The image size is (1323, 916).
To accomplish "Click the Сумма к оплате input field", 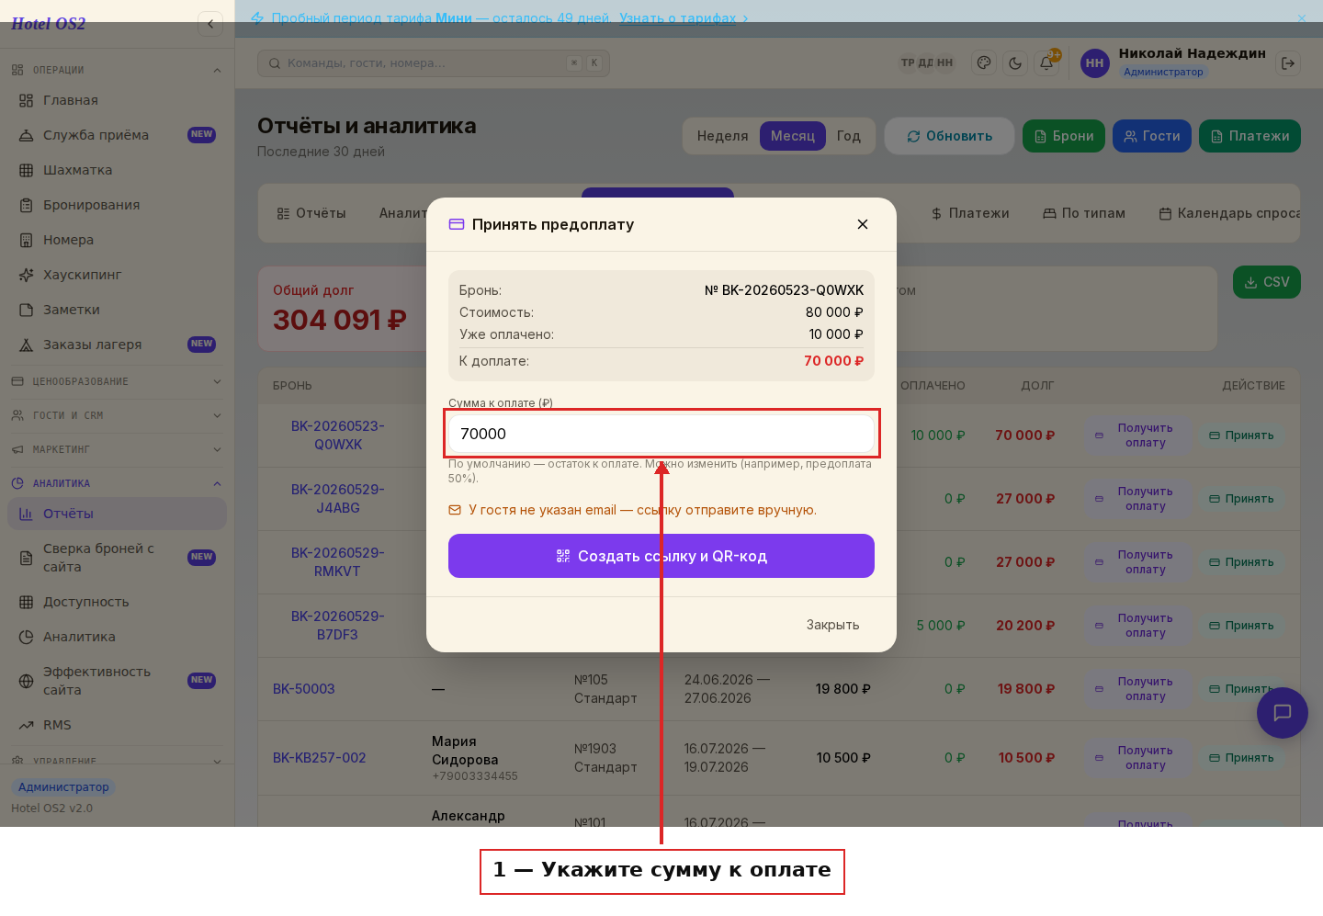I will click(661, 434).
